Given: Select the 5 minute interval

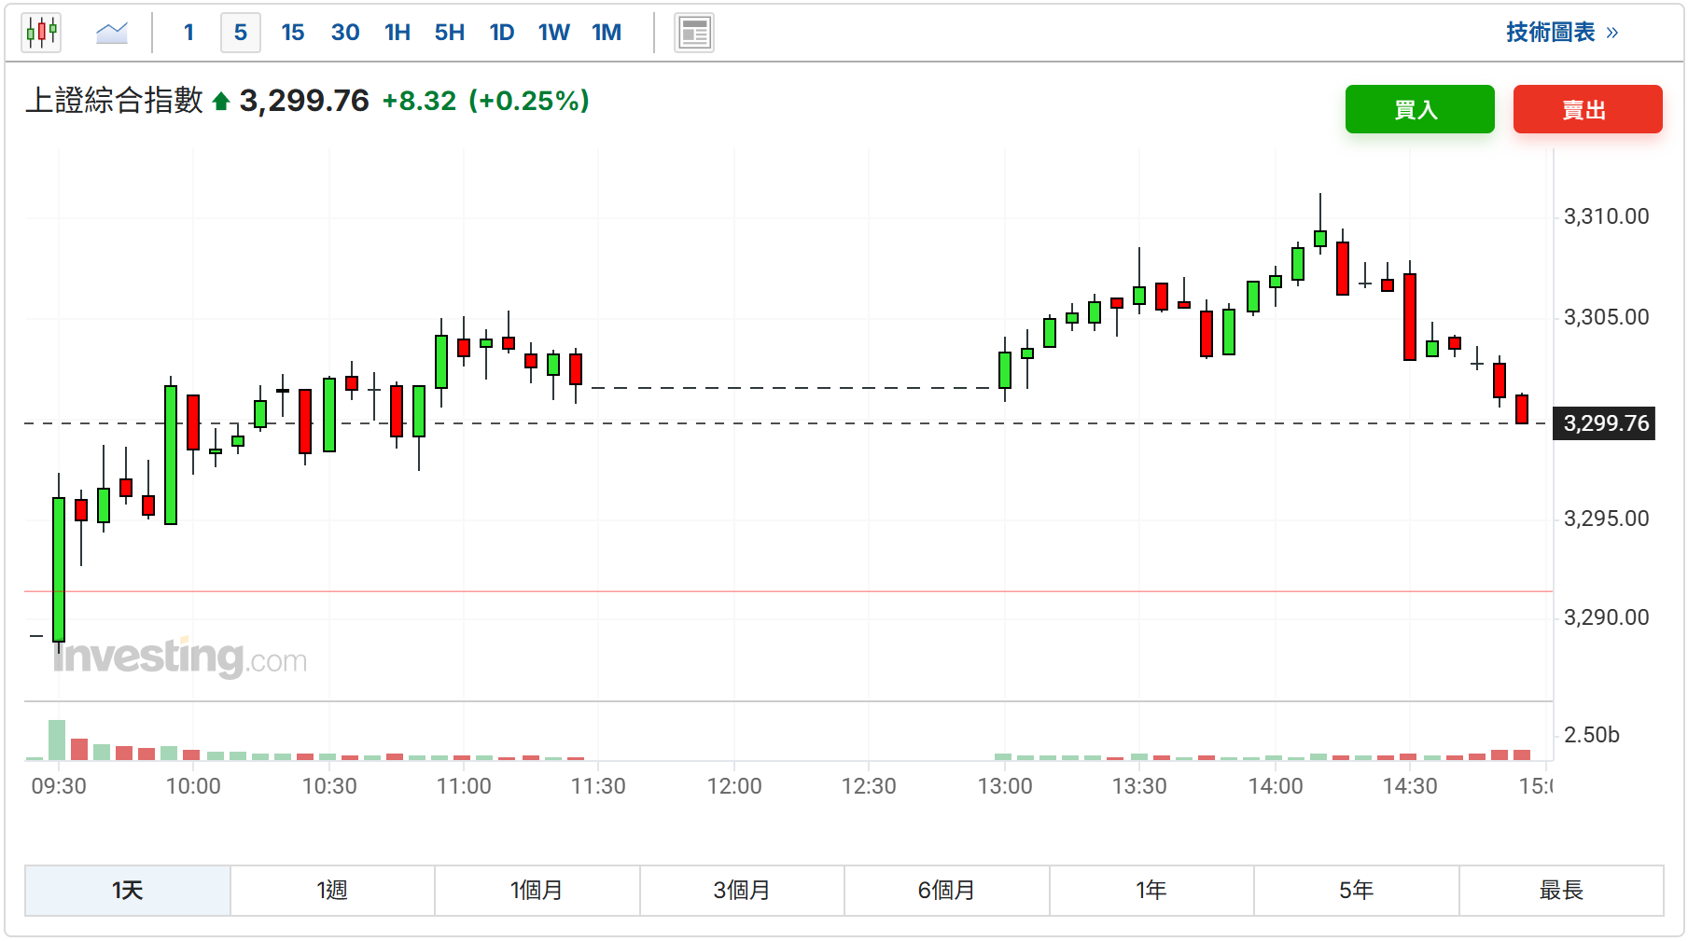Looking at the screenshot, I should (x=241, y=33).
